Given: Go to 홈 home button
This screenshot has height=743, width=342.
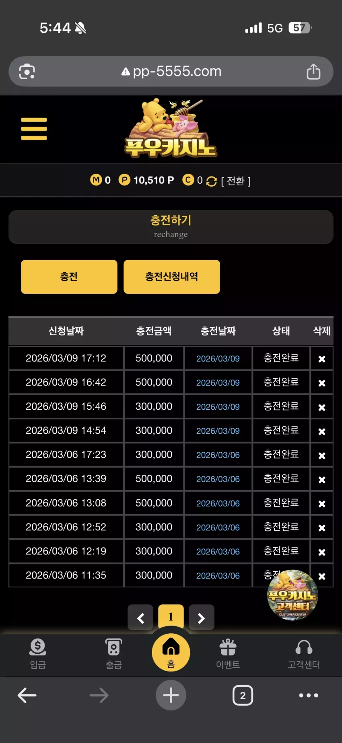Looking at the screenshot, I should (171, 653).
